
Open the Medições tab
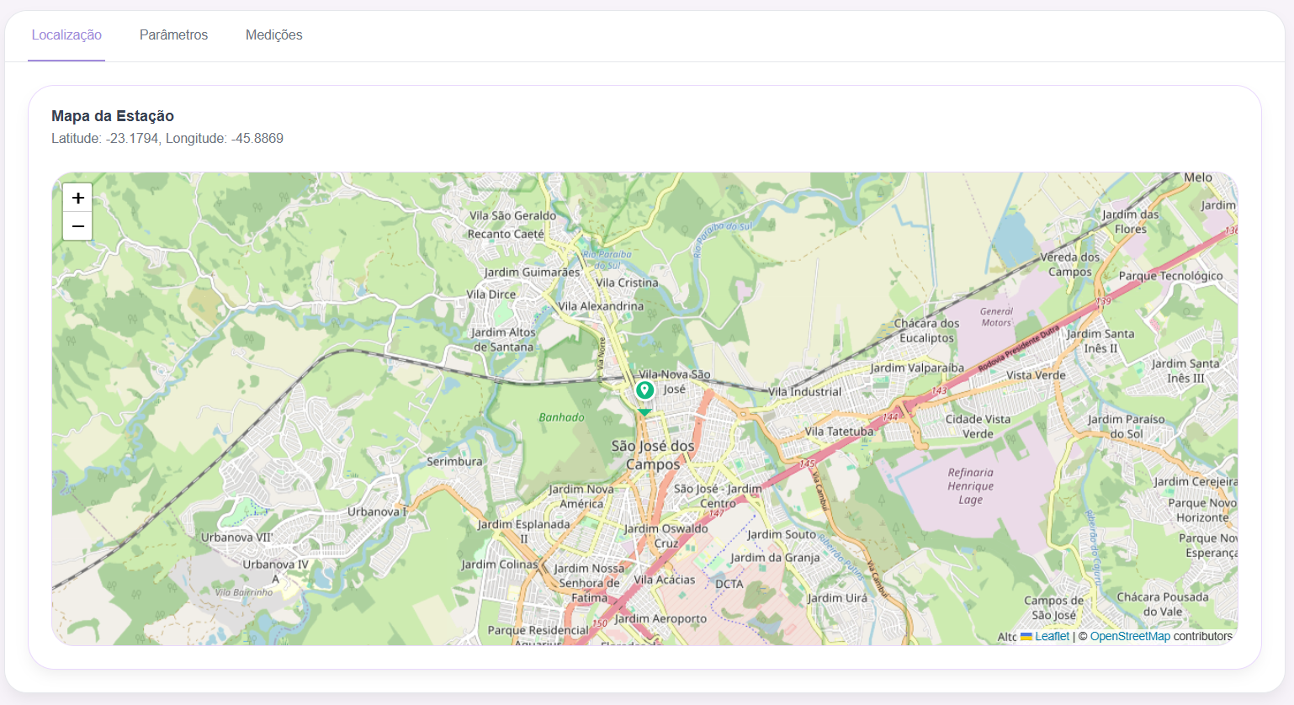point(273,35)
